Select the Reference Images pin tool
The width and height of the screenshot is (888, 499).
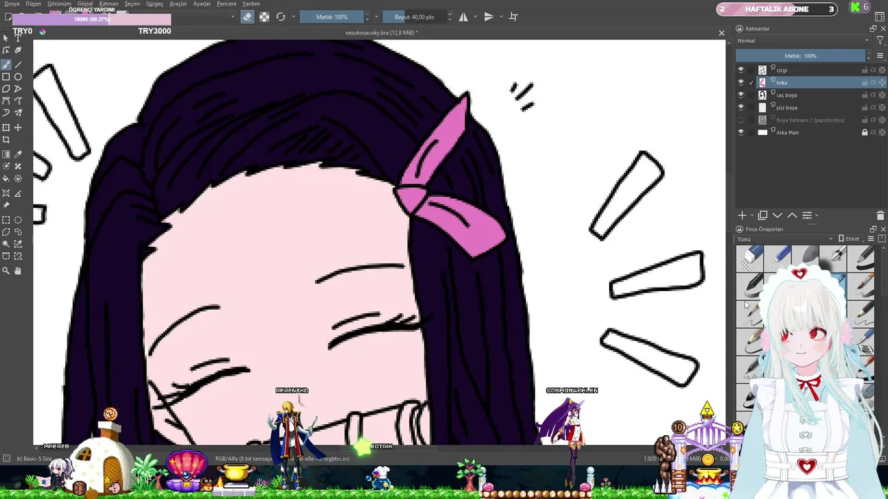coord(6,205)
